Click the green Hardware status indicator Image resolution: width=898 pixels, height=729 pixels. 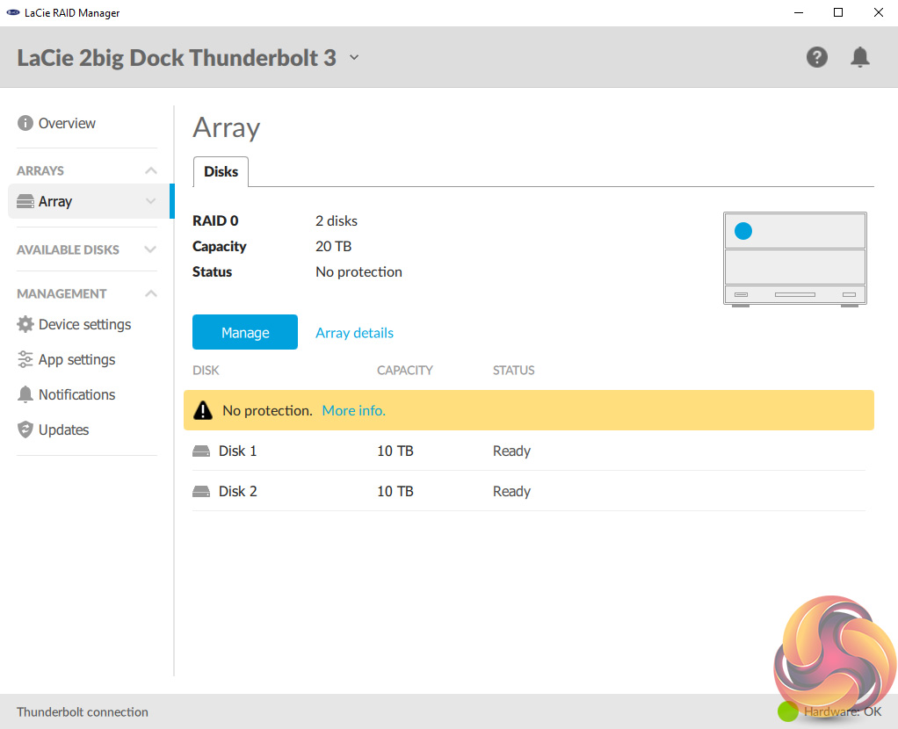coord(788,711)
